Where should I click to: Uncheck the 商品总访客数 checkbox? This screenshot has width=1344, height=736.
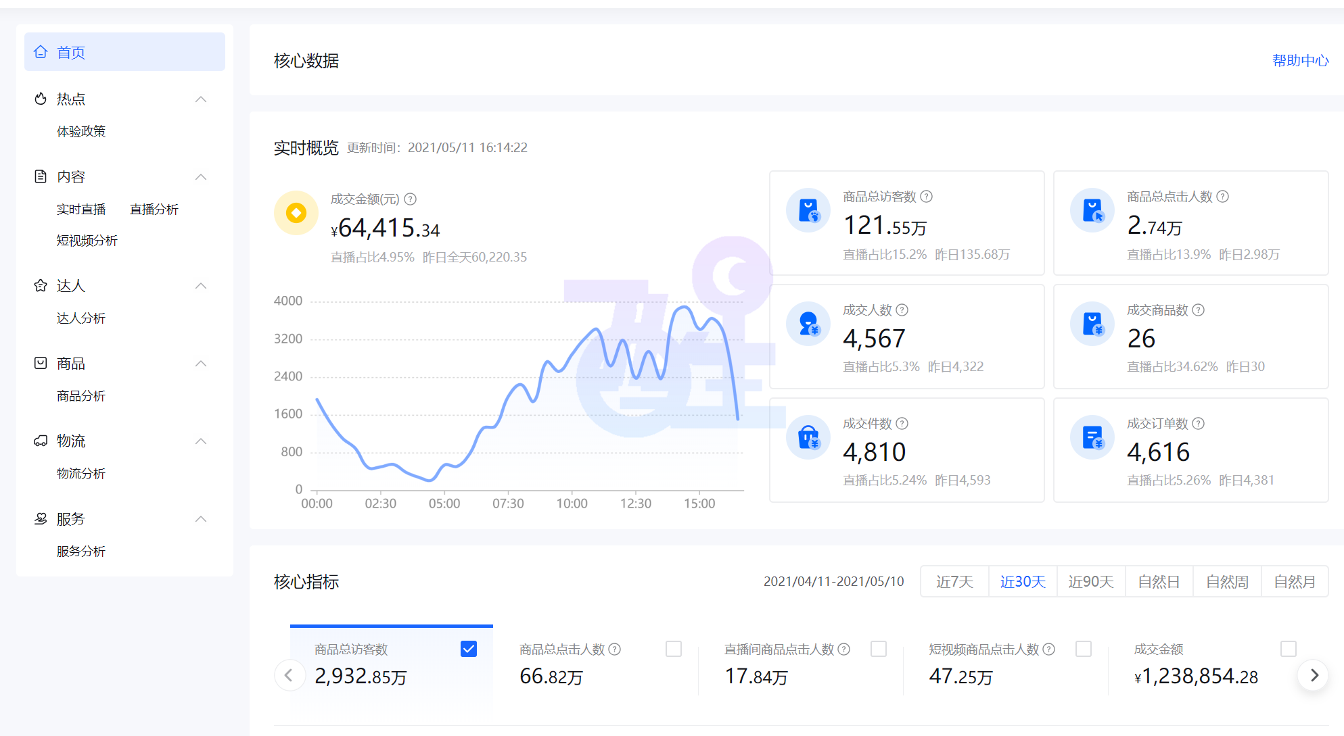(468, 649)
